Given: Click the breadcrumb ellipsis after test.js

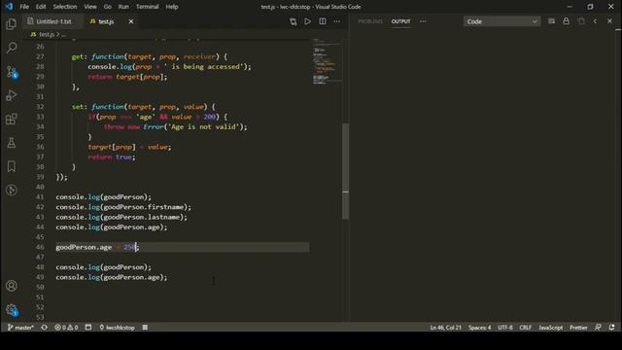Looking at the screenshot, I should pyautogui.click(x=64, y=35).
